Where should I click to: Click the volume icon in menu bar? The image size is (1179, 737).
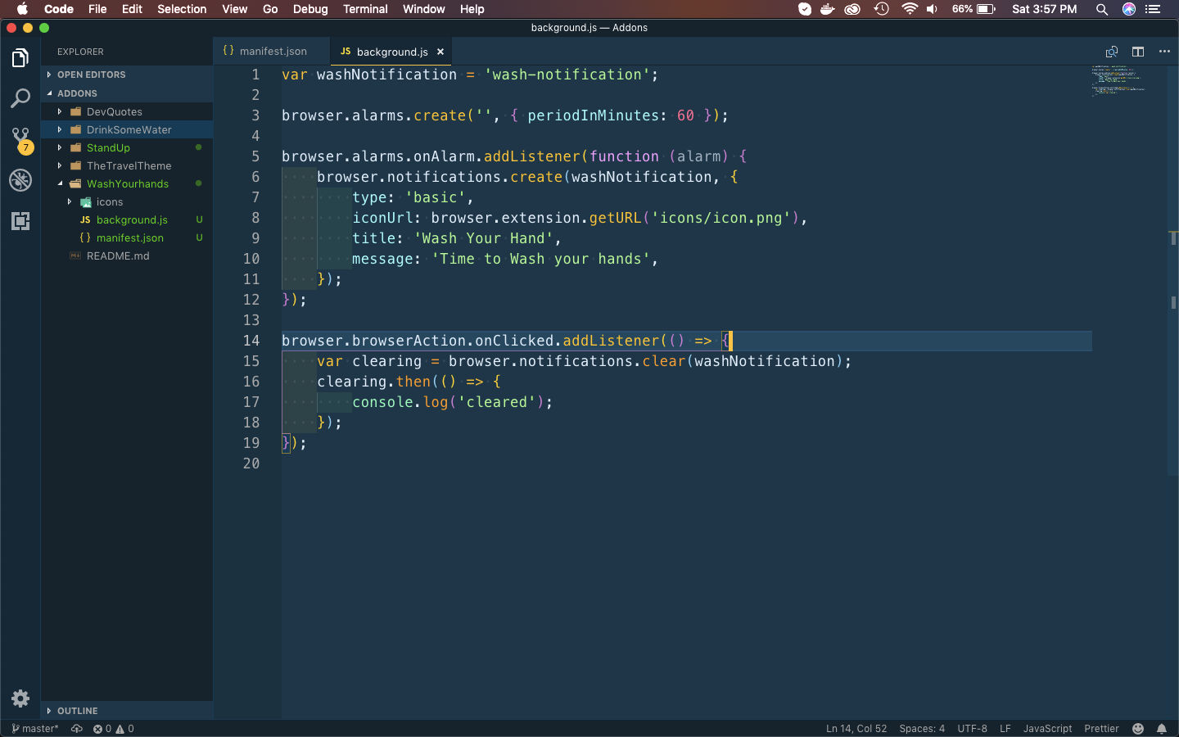point(933,9)
